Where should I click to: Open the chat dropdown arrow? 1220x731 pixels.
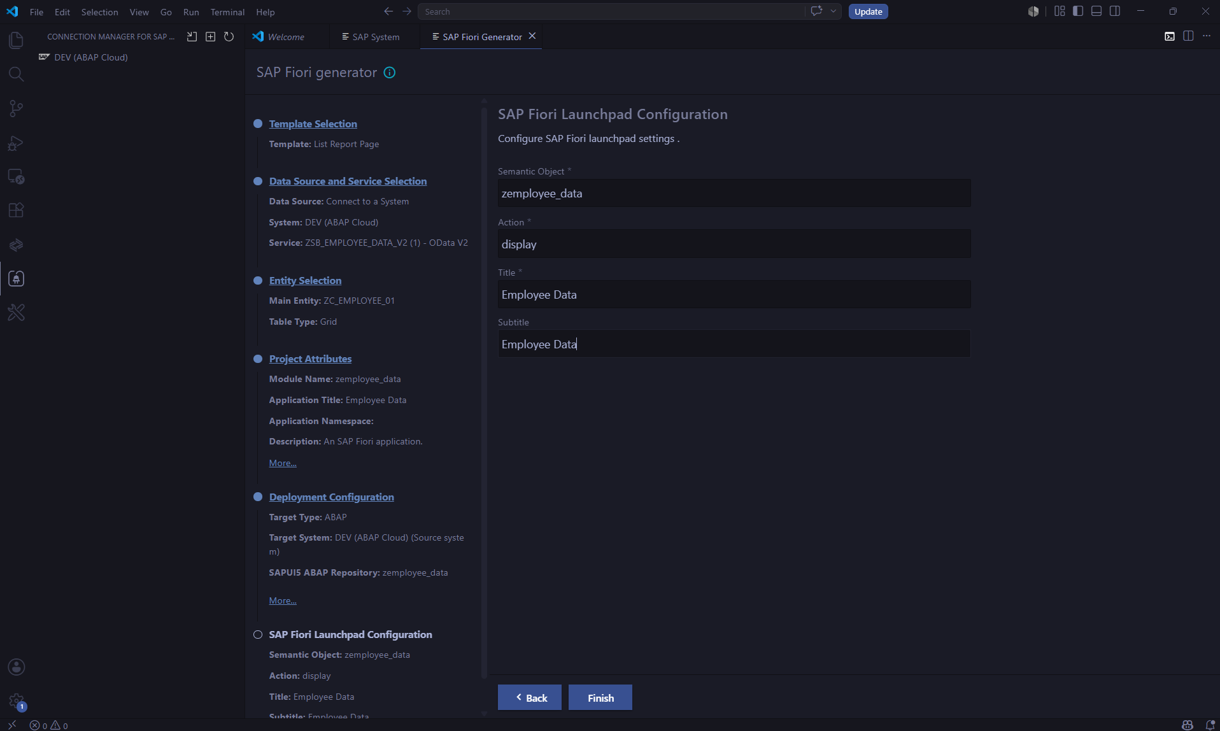click(x=833, y=11)
